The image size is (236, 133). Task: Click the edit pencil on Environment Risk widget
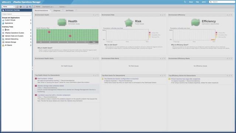[163, 15]
